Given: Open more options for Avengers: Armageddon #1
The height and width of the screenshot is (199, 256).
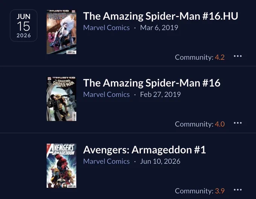Looking at the screenshot, I should click(238, 190).
